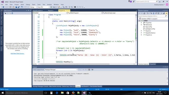The height and width of the screenshot is (95, 169).
Task: Click Solution Explorer's Refresh icon
Action: click(154, 13)
